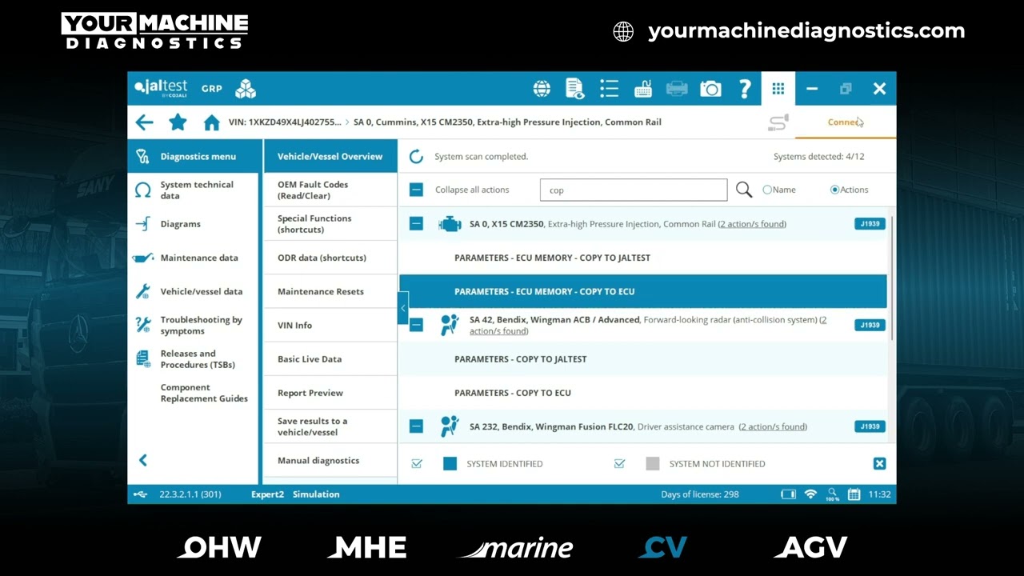Toggle System Not Identified checkbox
This screenshot has height=576, width=1024.
pos(619,464)
